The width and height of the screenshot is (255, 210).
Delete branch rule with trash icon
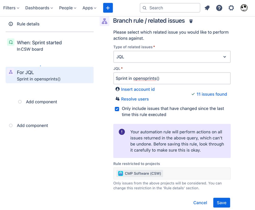pyautogui.click(x=191, y=21)
